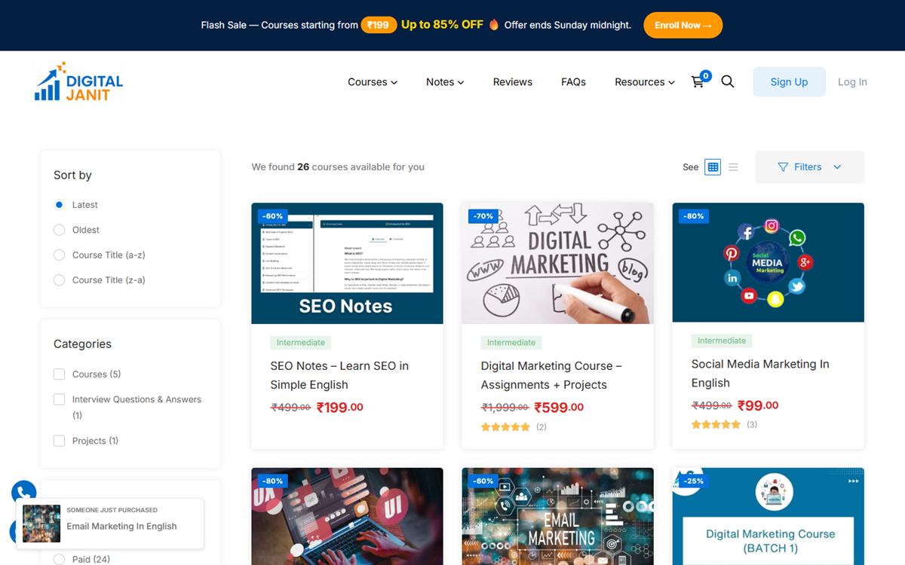Screen dimensions: 905x565
Task: Expand the Courses menu dropdown
Action: click(373, 82)
